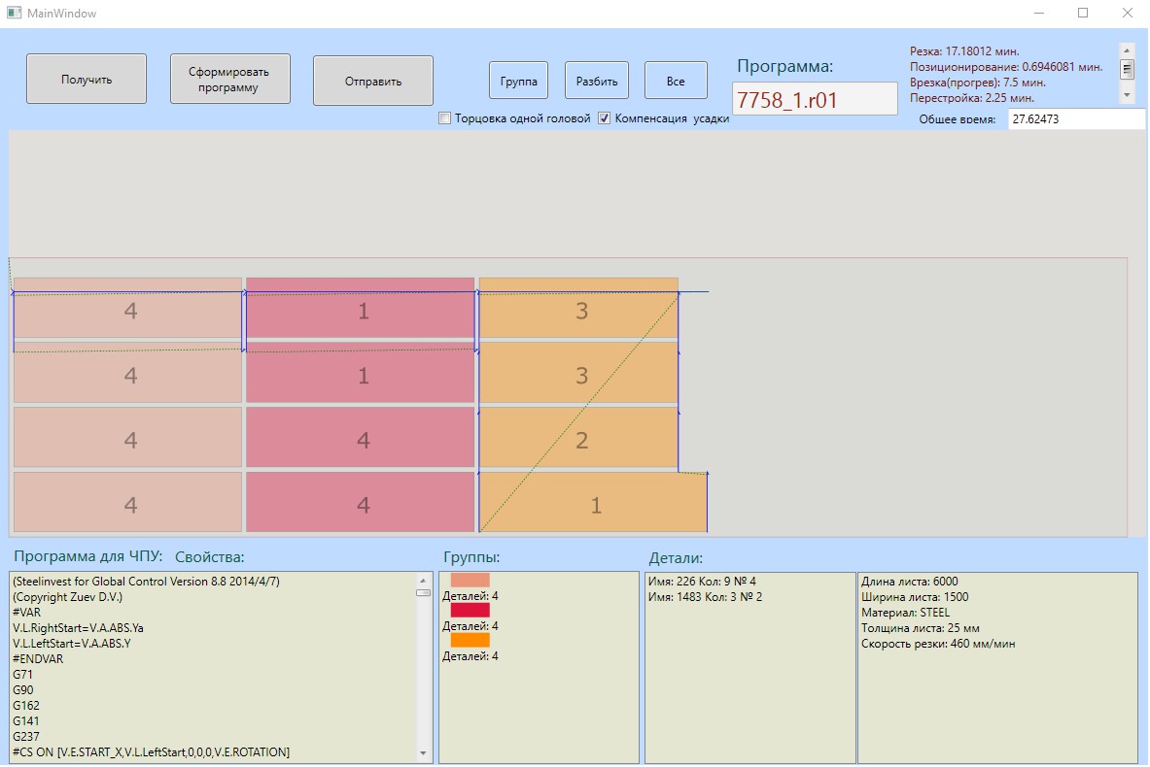Select second red part numbered 1
Screen dimensions: 1150x767
click(360, 373)
